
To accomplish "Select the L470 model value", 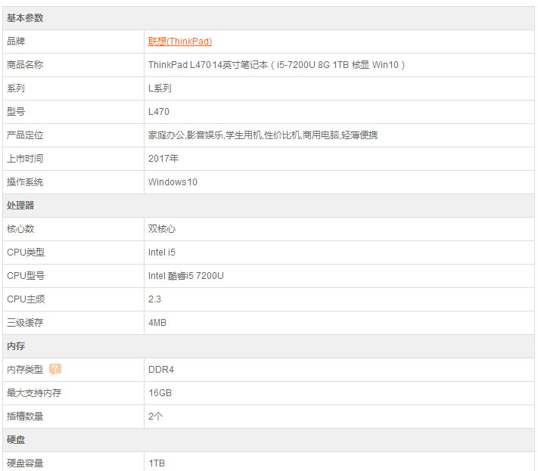I will [x=159, y=112].
